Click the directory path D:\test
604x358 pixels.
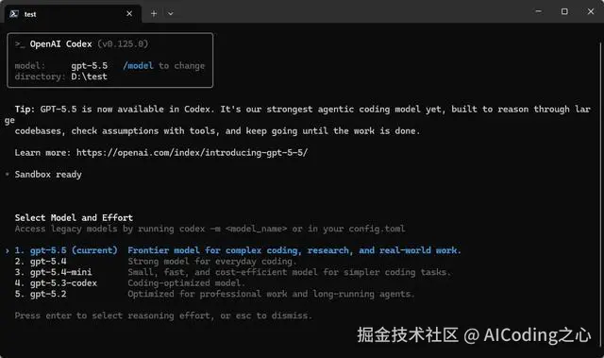[x=89, y=77]
